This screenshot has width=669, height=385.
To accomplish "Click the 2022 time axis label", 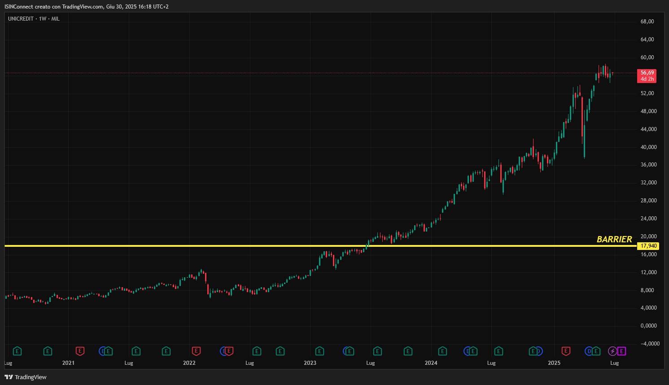I will coord(189,363).
